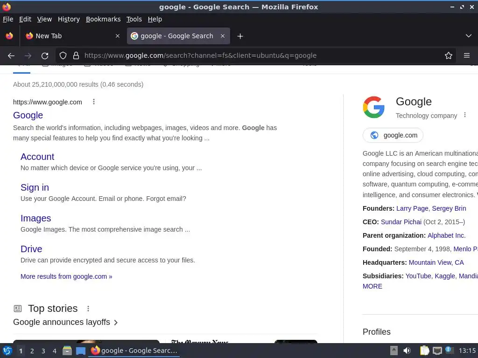Open the Mountain View, CA headquarters link

coord(436,262)
